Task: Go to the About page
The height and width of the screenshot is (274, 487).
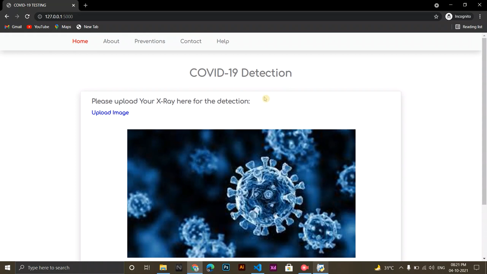Action: click(111, 41)
